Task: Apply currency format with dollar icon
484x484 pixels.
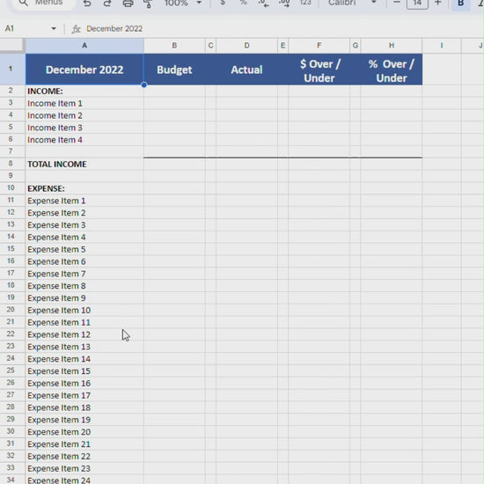Action: [223, 3]
